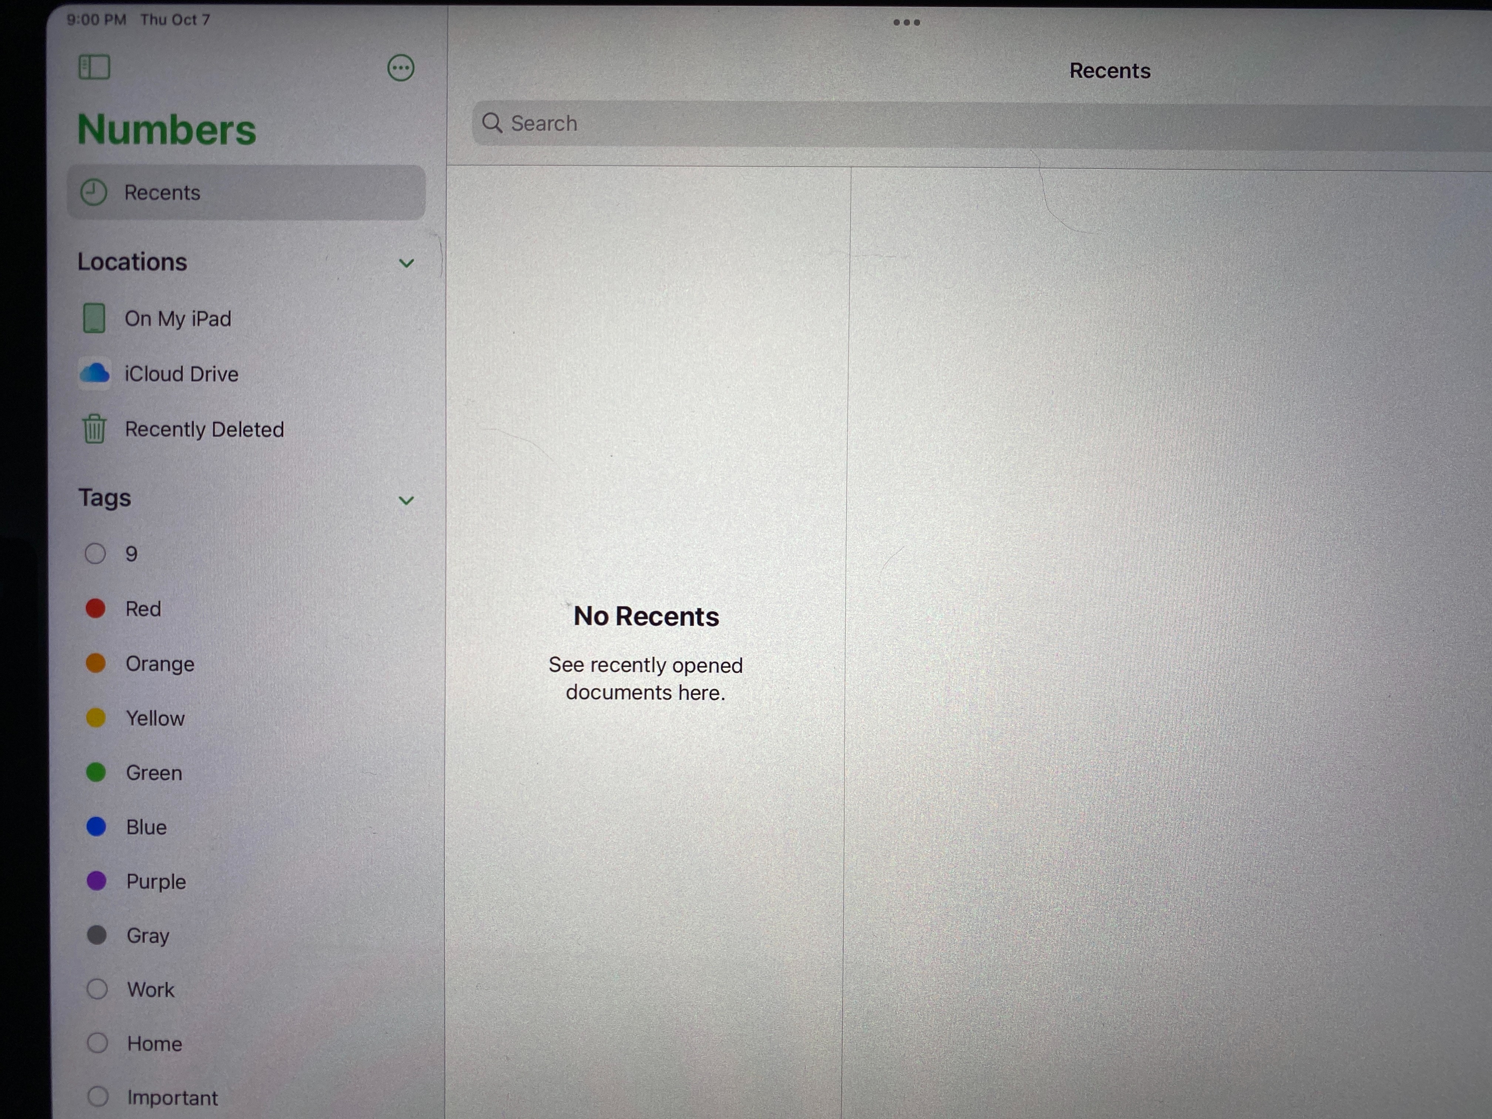Select the Work tag circle
This screenshot has width=1492, height=1119.
(x=97, y=989)
